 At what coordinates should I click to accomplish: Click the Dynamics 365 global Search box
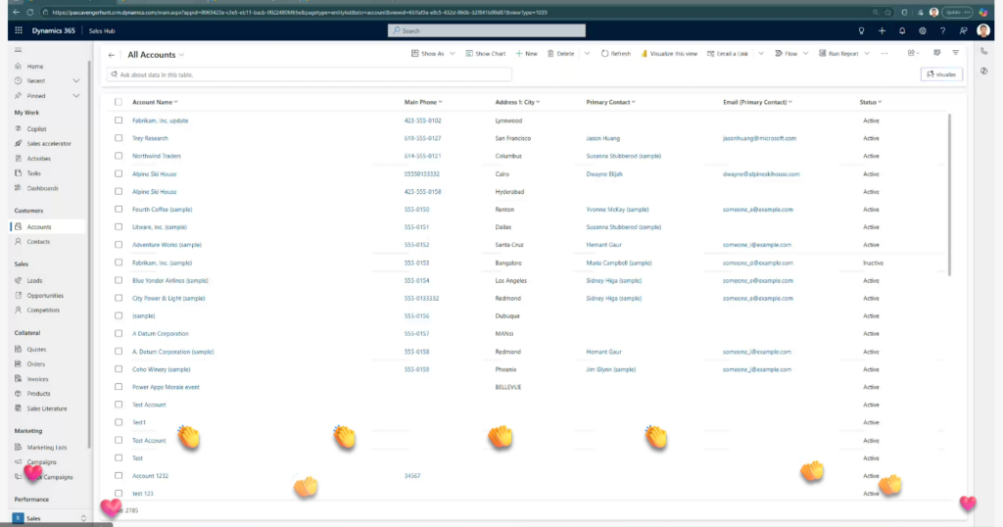coord(486,30)
